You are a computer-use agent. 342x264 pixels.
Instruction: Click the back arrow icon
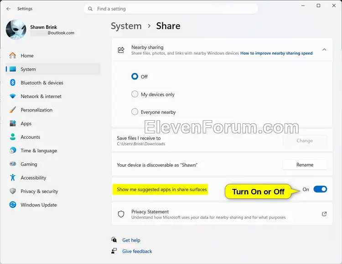coord(8,9)
